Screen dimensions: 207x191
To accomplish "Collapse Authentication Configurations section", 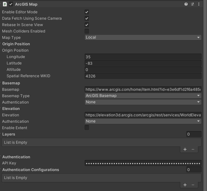I will tap(31, 170).
